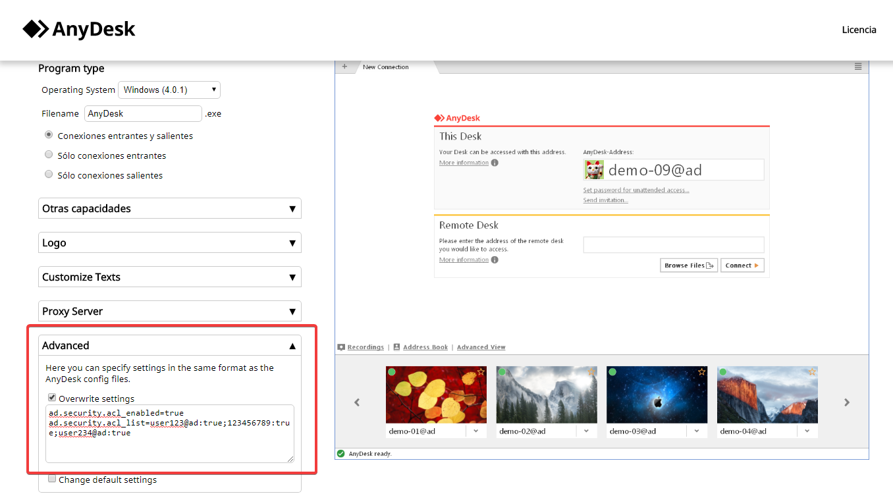
Task: Click the demo-09@ad address field
Action: [x=674, y=170]
